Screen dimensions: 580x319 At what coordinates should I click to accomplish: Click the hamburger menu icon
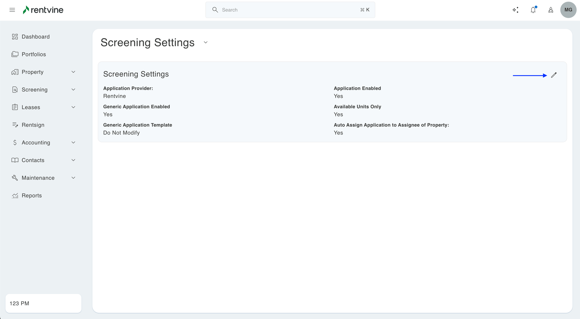tap(12, 10)
